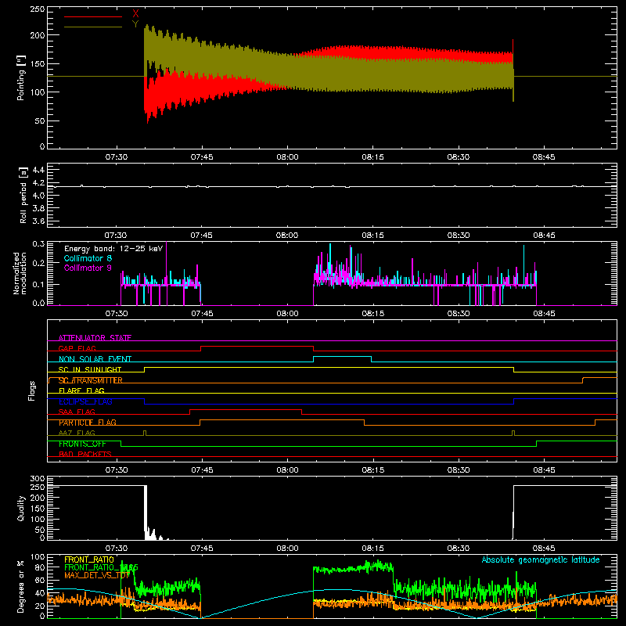Click the 08:45 time label under Pointing plot
626x626 pixels.
(x=544, y=157)
